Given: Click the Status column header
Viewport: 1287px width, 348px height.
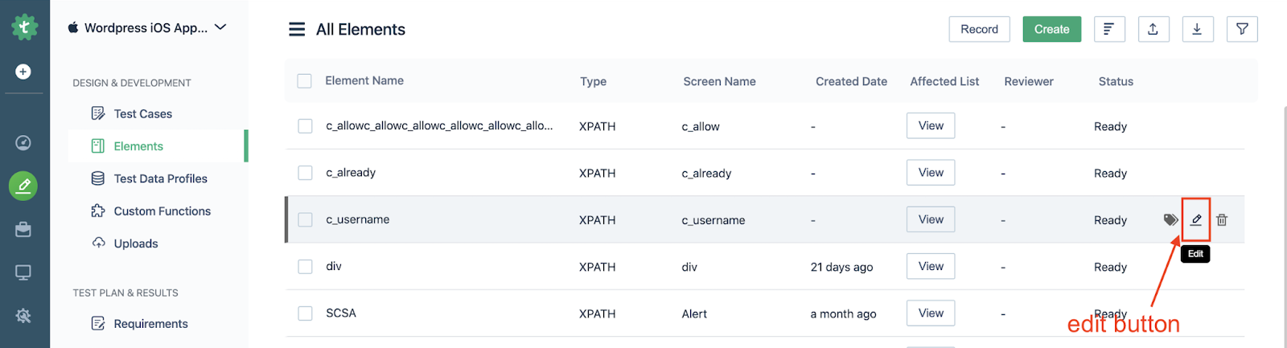Looking at the screenshot, I should [1116, 81].
